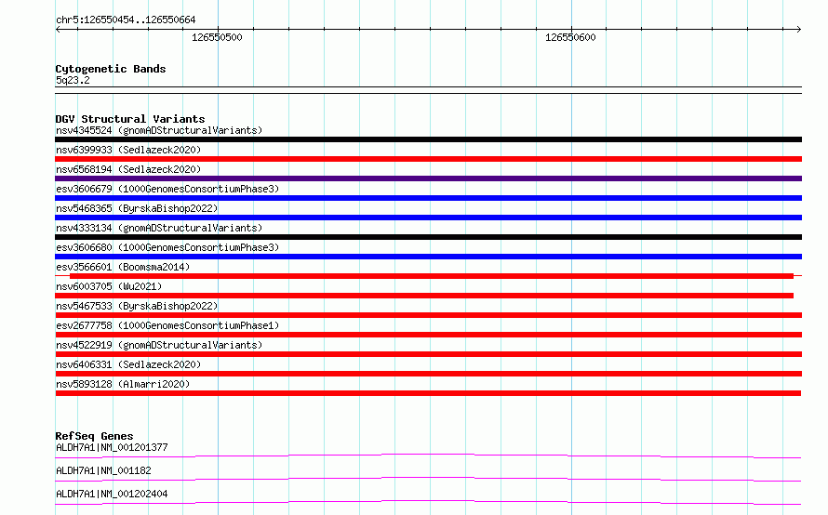The image size is (828, 515).
Task: Click the red bar under nsv6003705
Action: coord(424,296)
